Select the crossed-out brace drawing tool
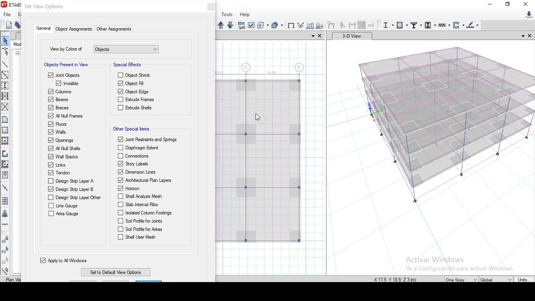 point(5,107)
